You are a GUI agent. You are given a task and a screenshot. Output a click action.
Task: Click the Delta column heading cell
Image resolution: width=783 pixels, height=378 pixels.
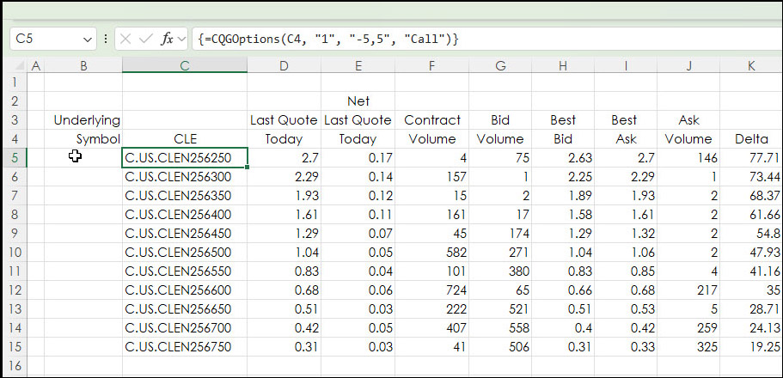(751, 138)
